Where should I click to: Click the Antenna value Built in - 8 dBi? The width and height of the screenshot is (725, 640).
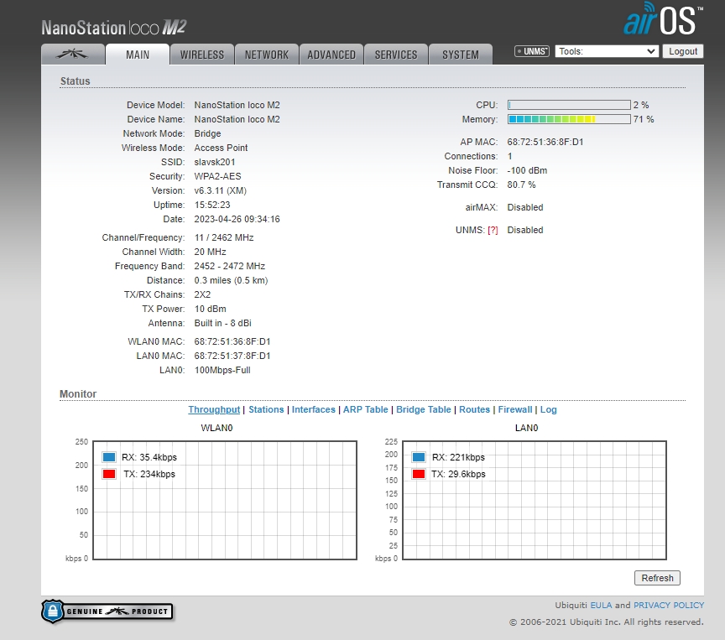click(x=223, y=323)
